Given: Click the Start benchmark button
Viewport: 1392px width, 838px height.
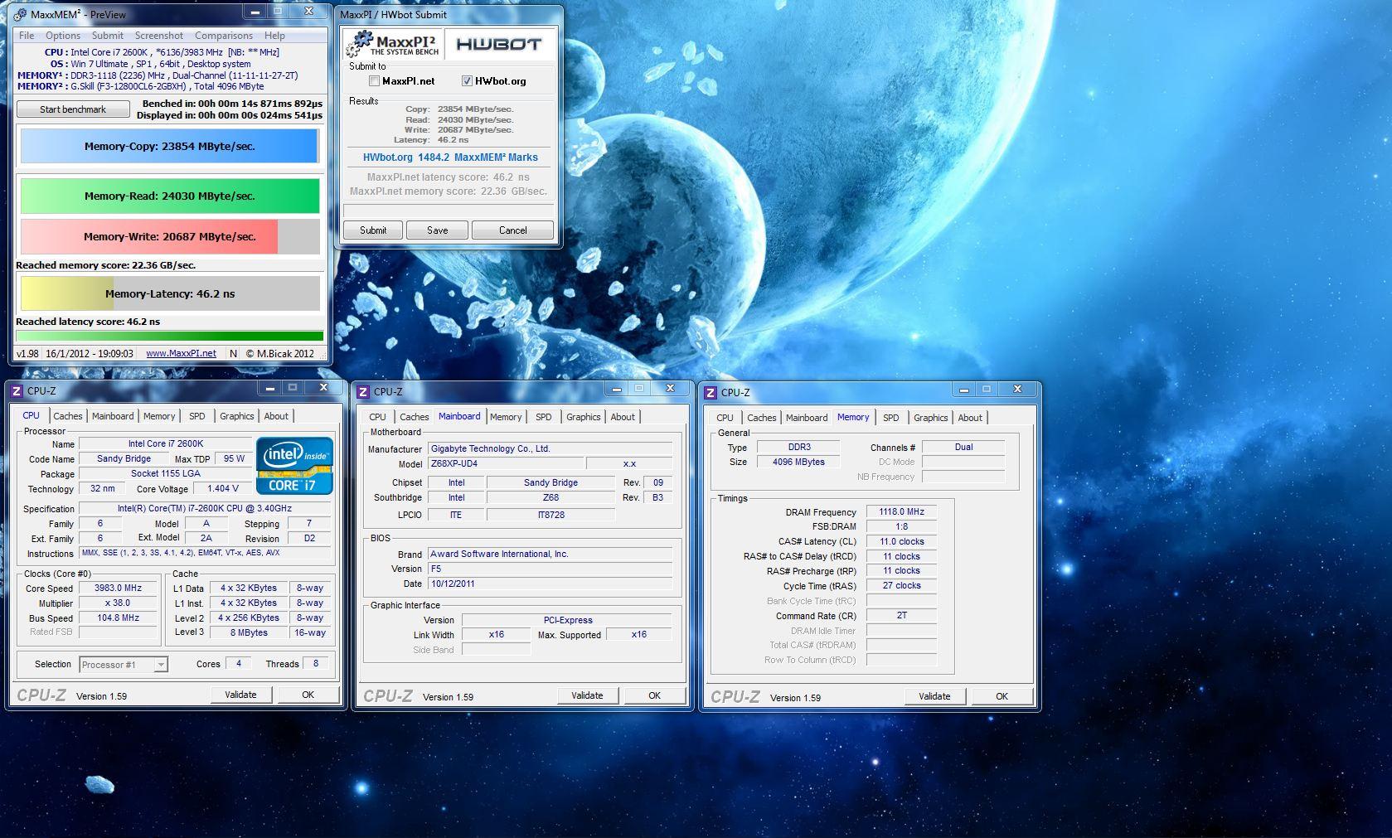Looking at the screenshot, I should coord(73,109).
